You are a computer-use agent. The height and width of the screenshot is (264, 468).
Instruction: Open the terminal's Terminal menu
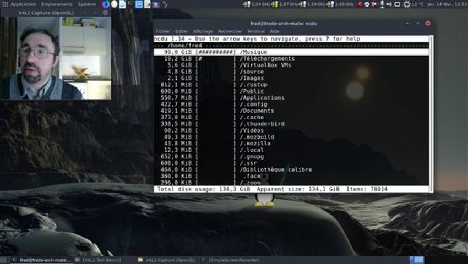point(256,31)
